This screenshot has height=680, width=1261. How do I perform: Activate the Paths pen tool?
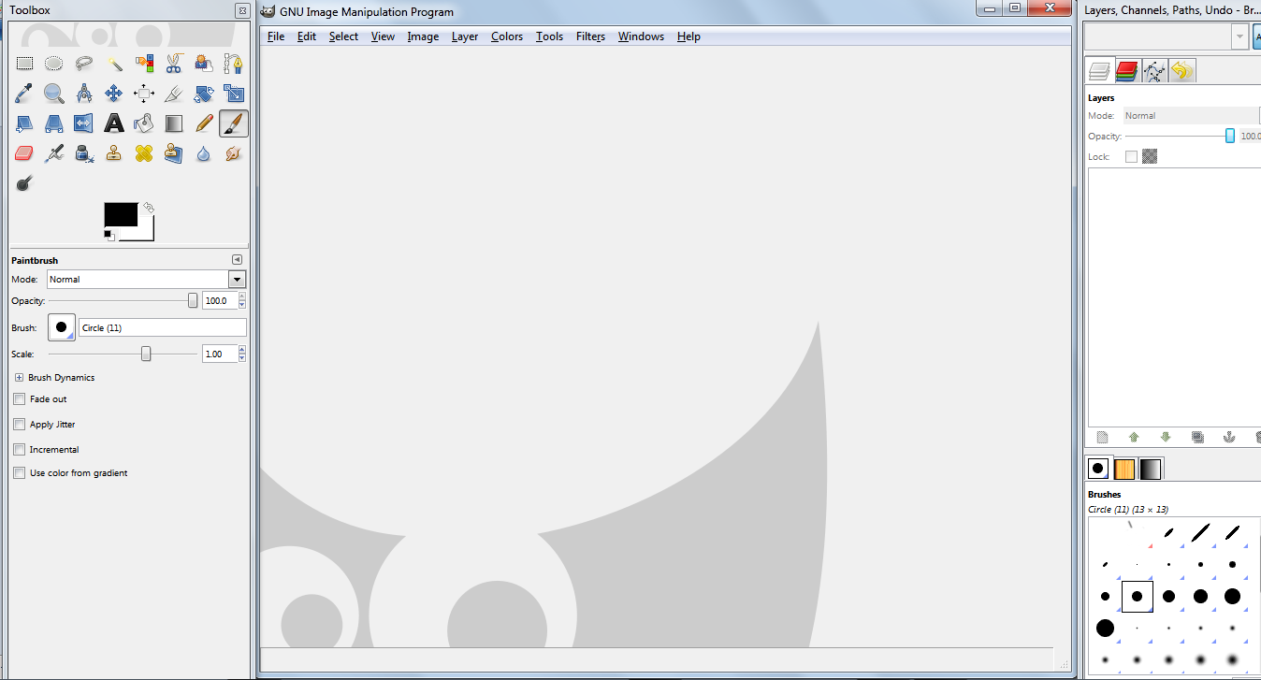234,64
